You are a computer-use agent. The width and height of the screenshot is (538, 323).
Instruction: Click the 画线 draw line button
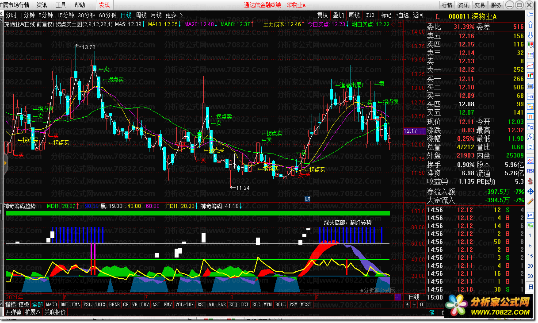[354, 15]
